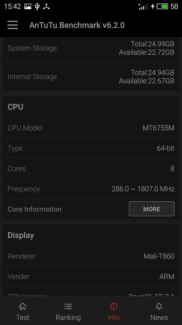Tap the System Storage row
Screen dimensions: 182x325
(91, 48)
